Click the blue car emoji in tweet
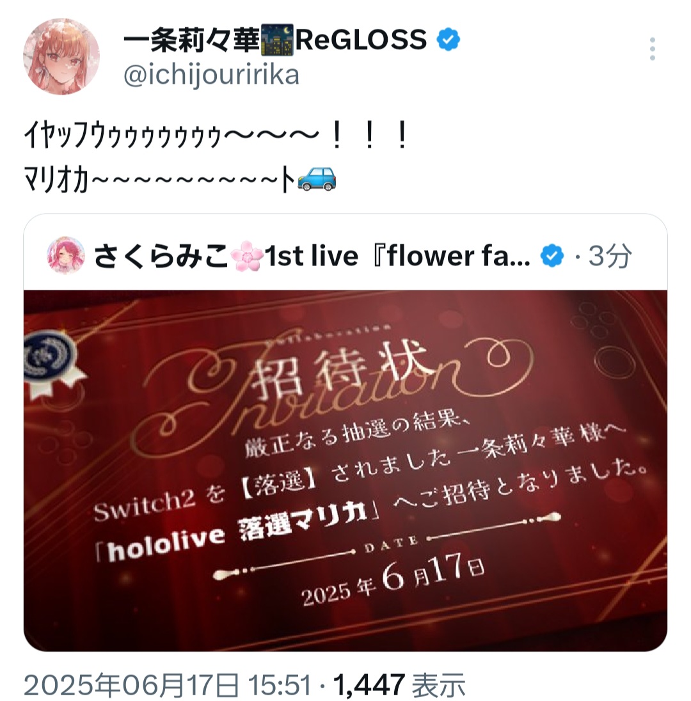This screenshot has width=691, height=701. [x=317, y=179]
